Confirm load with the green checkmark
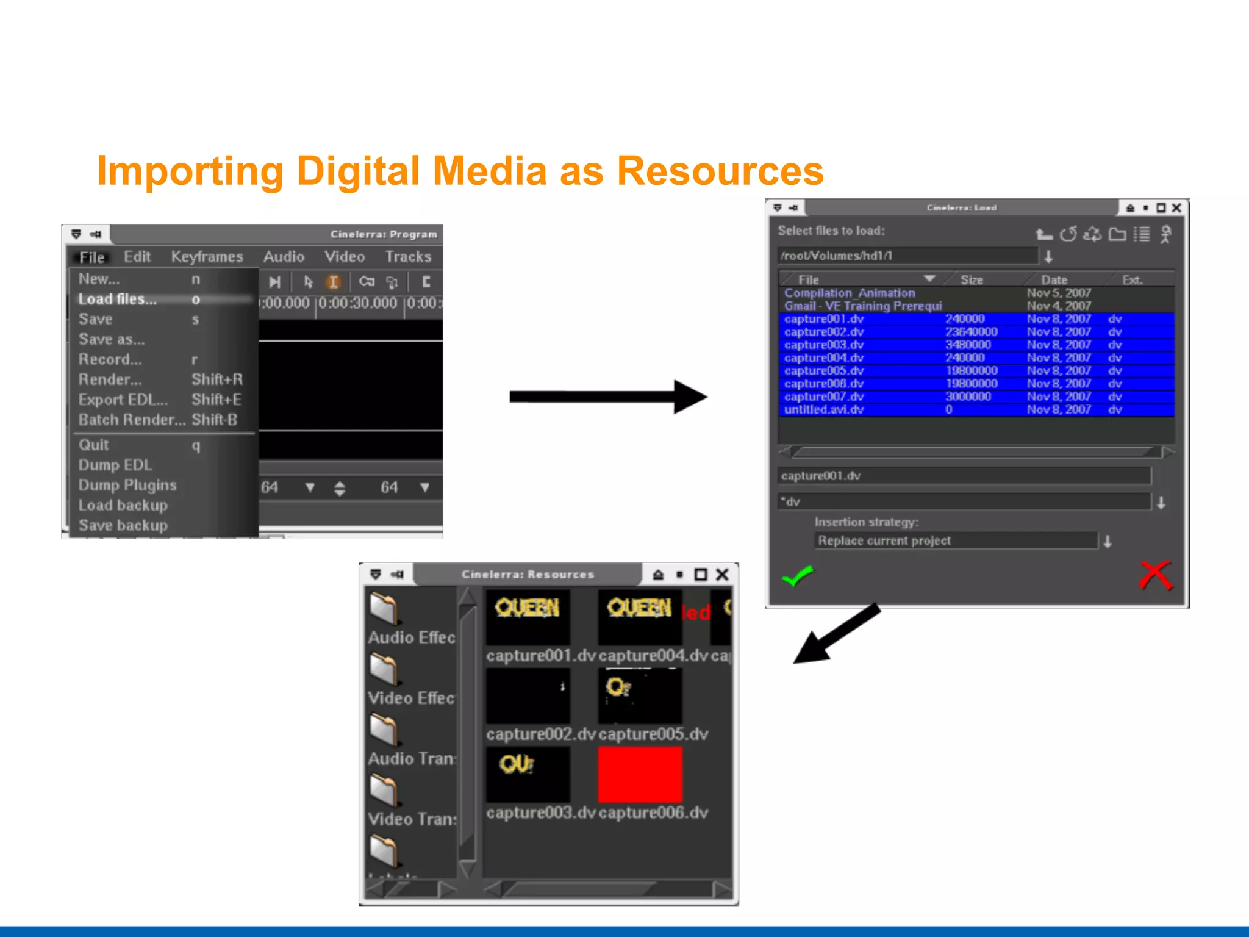The image size is (1249, 937). [797, 575]
